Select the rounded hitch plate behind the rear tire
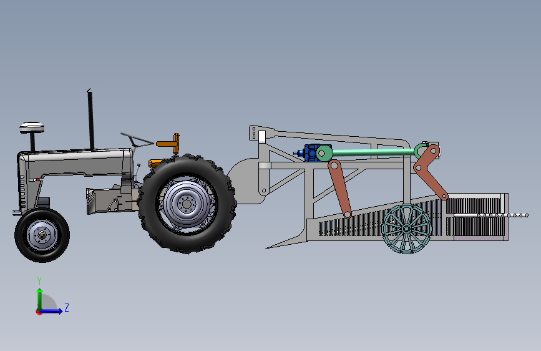Viewport: 541px width, 351px height. 246,181
